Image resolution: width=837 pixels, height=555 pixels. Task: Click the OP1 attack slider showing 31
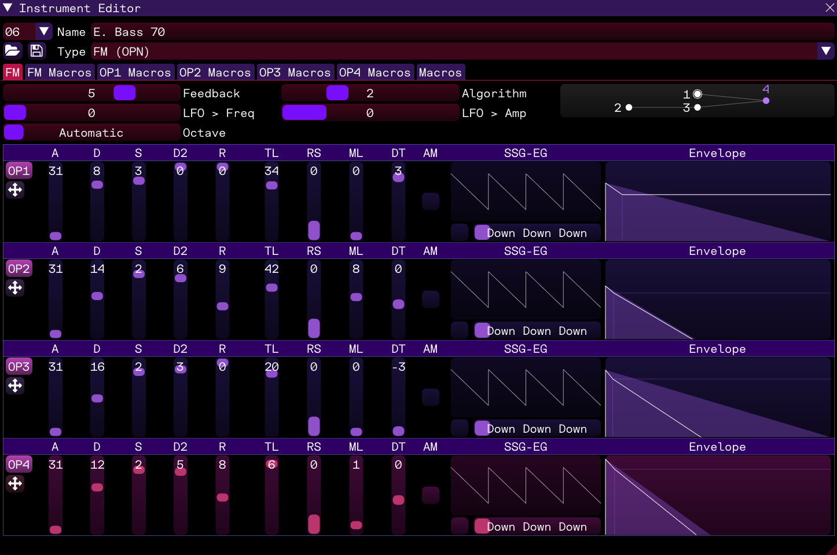(x=56, y=202)
